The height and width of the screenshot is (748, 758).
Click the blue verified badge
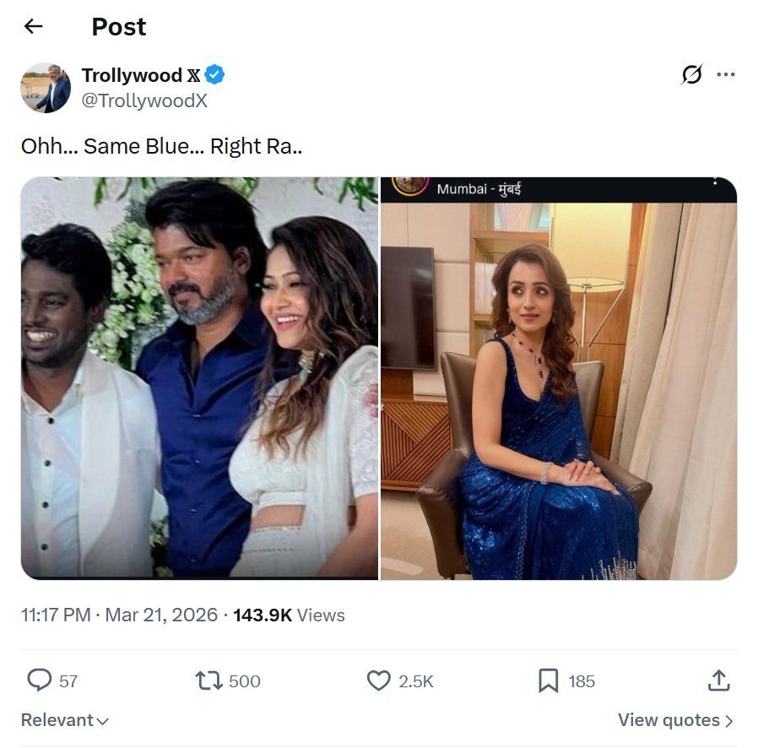click(x=215, y=75)
